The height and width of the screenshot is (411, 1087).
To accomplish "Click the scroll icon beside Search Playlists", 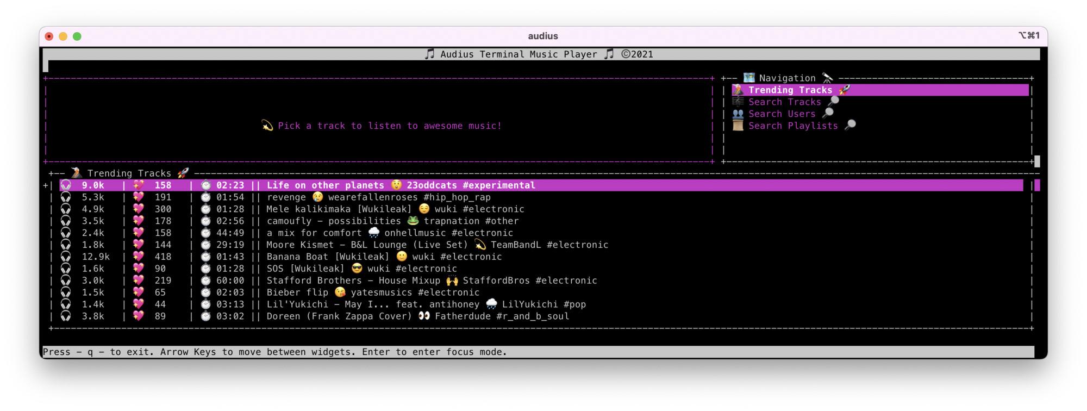I will (x=738, y=126).
